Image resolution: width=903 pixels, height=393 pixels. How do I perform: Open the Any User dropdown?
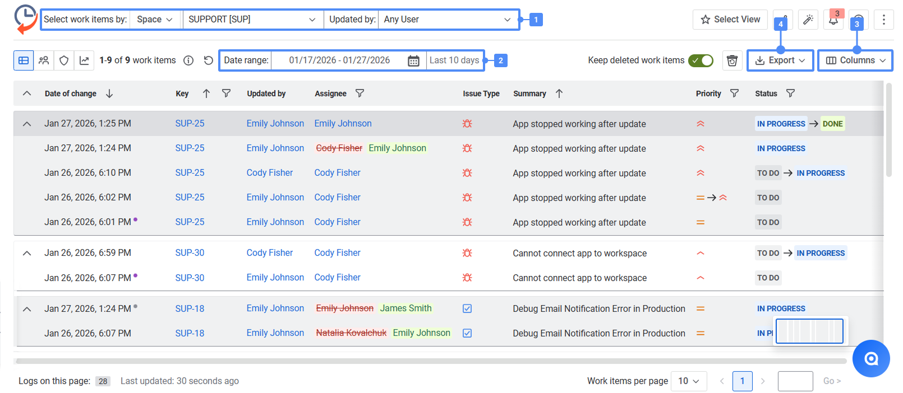click(x=448, y=20)
